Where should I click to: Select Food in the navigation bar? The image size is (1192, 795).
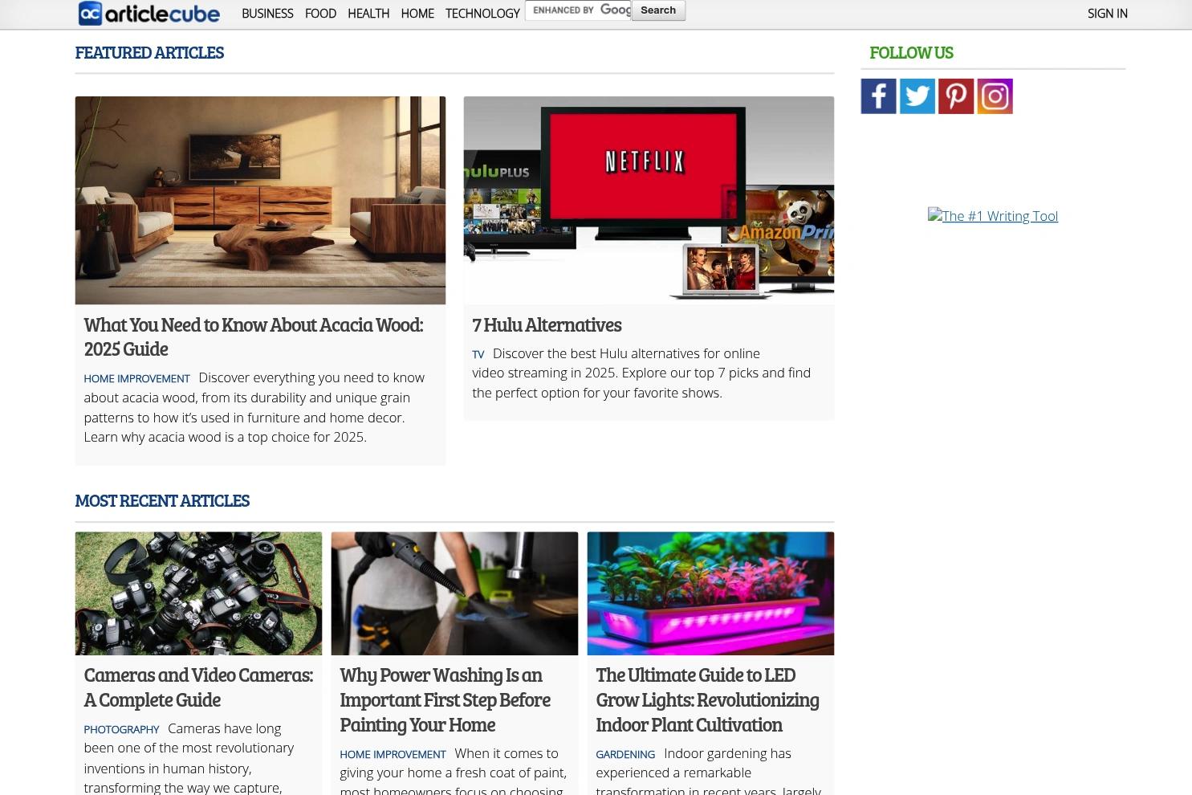point(320,14)
